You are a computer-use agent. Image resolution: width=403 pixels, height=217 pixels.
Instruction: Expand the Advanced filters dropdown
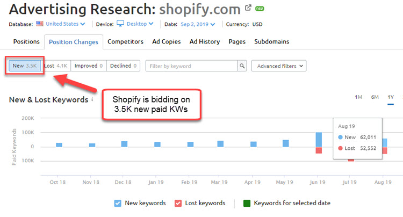pos(278,66)
